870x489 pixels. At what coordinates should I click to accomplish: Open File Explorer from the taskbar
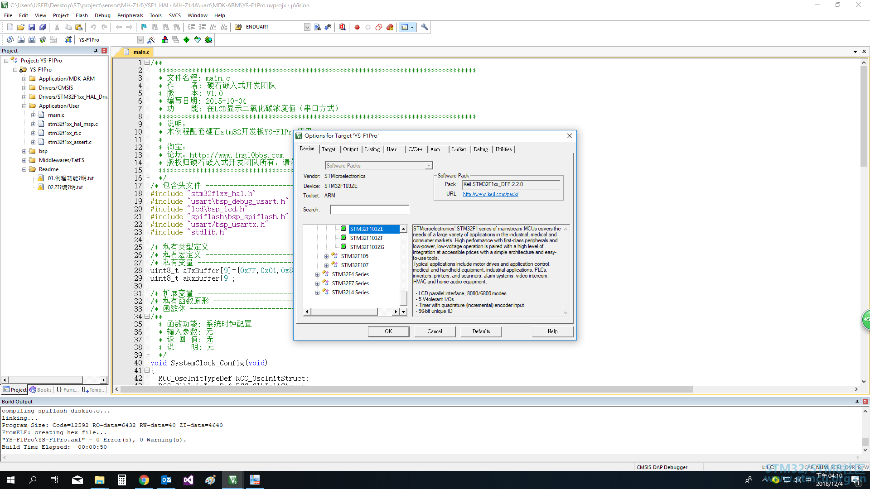pyautogui.click(x=100, y=480)
